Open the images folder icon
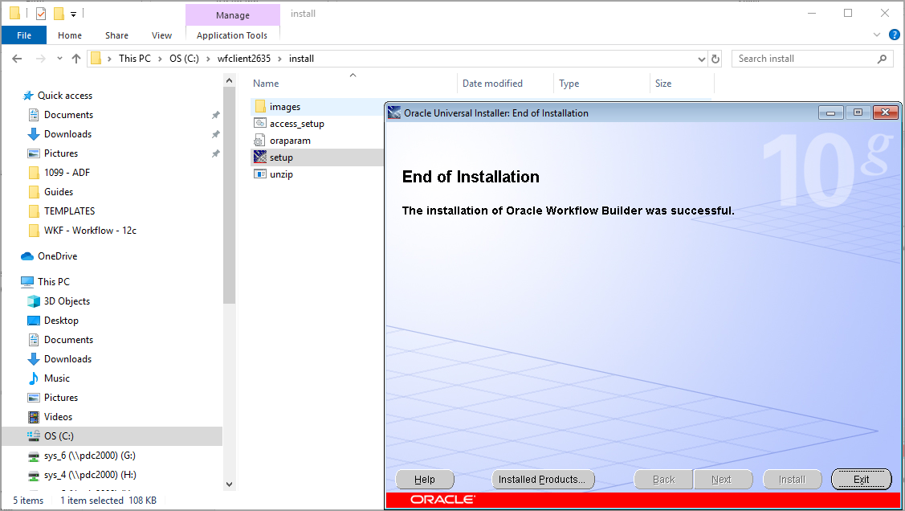The image size is (905, 511). pos(259,107)
